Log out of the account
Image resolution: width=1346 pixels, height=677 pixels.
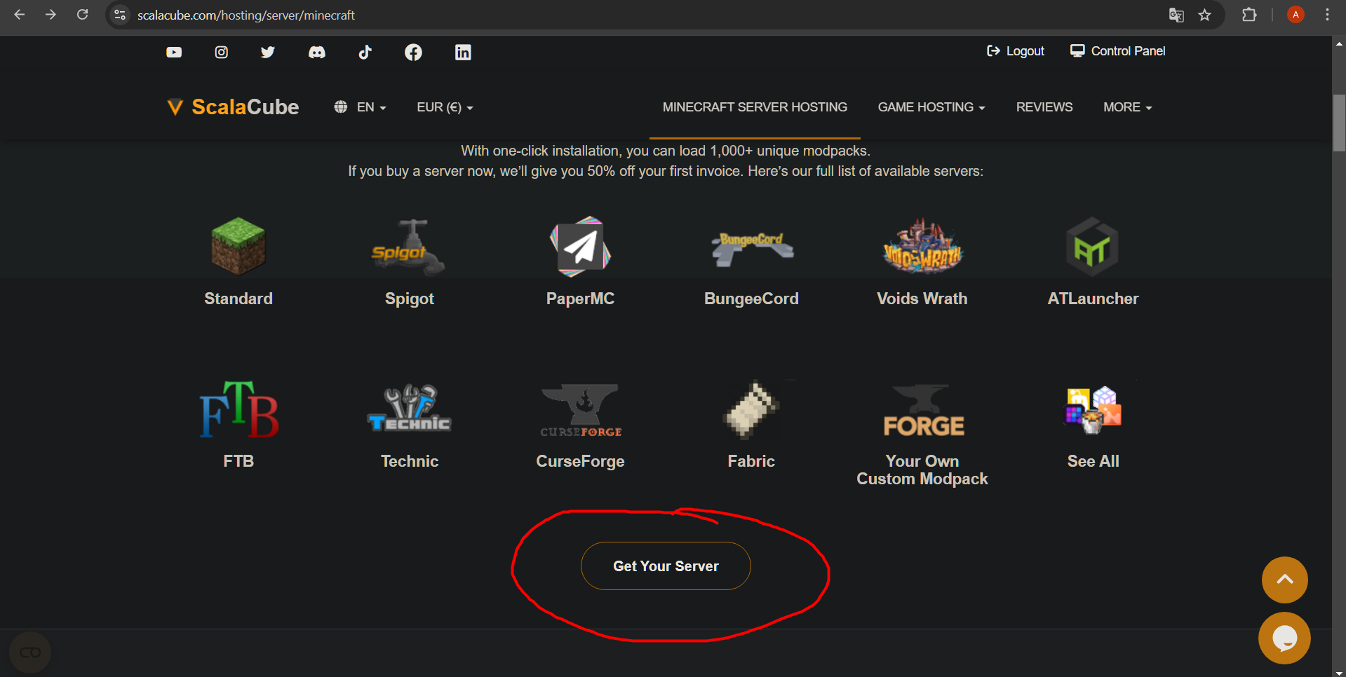coord(1015,50)
